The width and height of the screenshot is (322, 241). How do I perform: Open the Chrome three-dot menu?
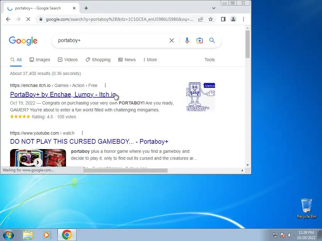click(x=244, y=19)
